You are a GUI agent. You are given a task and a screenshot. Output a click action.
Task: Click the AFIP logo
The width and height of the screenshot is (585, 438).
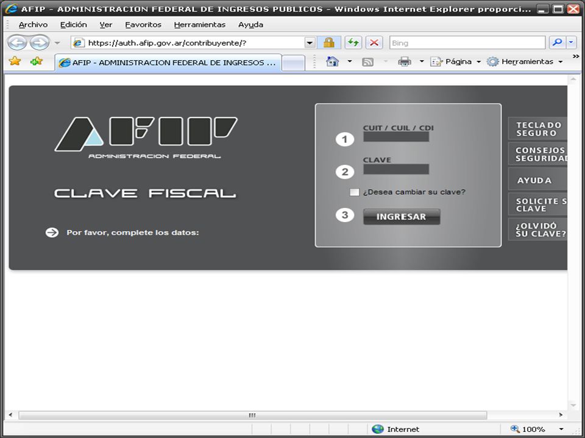146,137
